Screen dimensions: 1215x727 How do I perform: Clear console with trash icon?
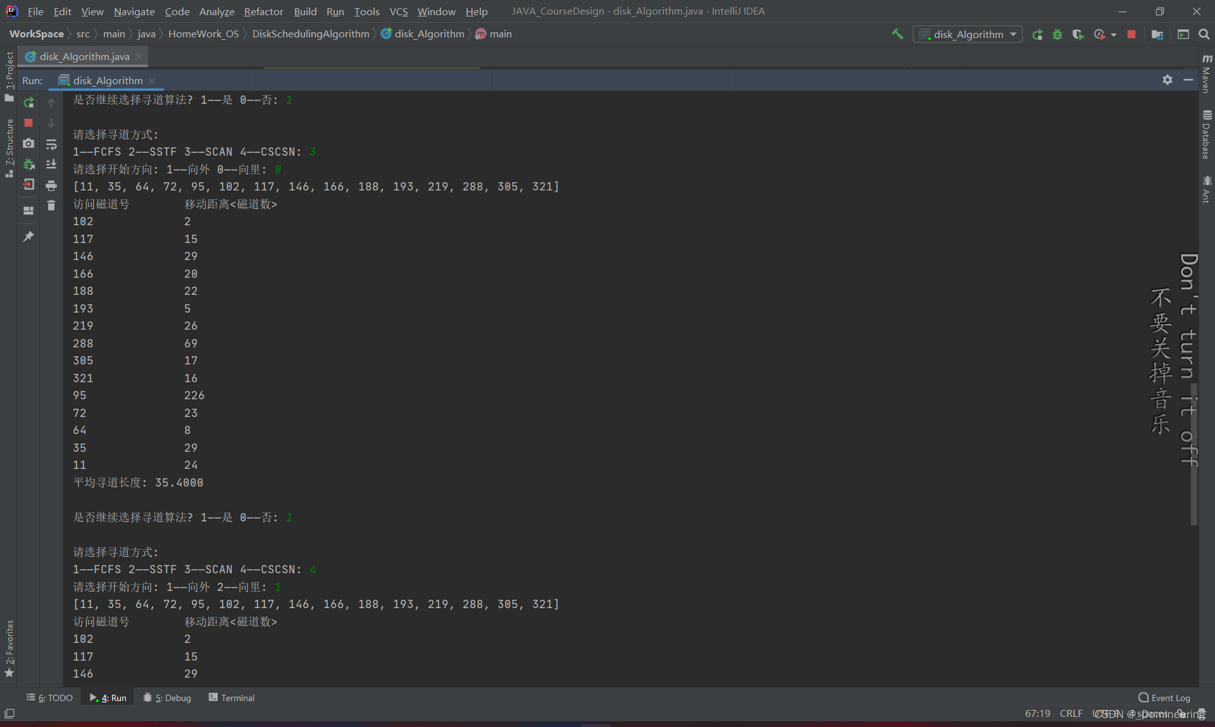51,206
